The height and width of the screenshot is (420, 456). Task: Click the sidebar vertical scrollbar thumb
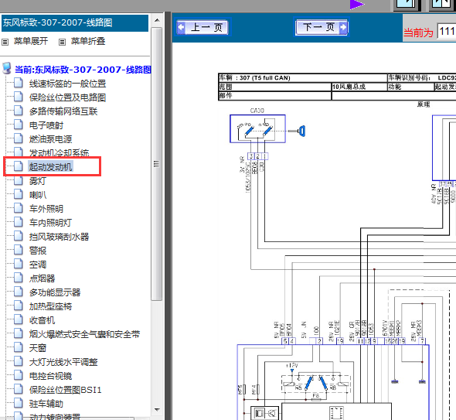click(157, 164)
